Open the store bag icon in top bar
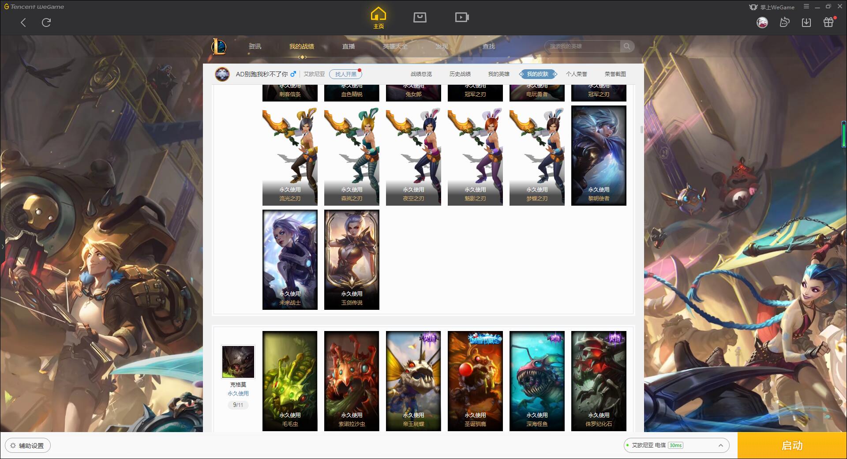Image resolution: width=847 pixels, height=459 pixels. pyautogui.click(x=420, y=17)
